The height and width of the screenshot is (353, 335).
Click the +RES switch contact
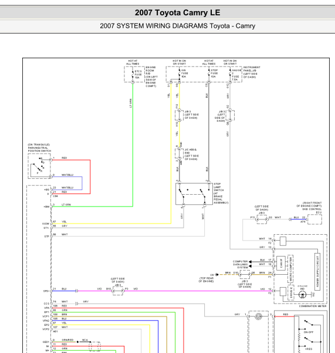click(x=309, y=340)
